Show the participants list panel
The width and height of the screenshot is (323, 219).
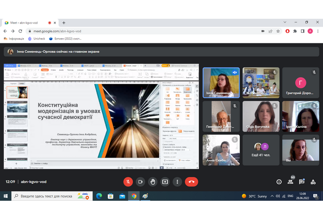point(291,182)
